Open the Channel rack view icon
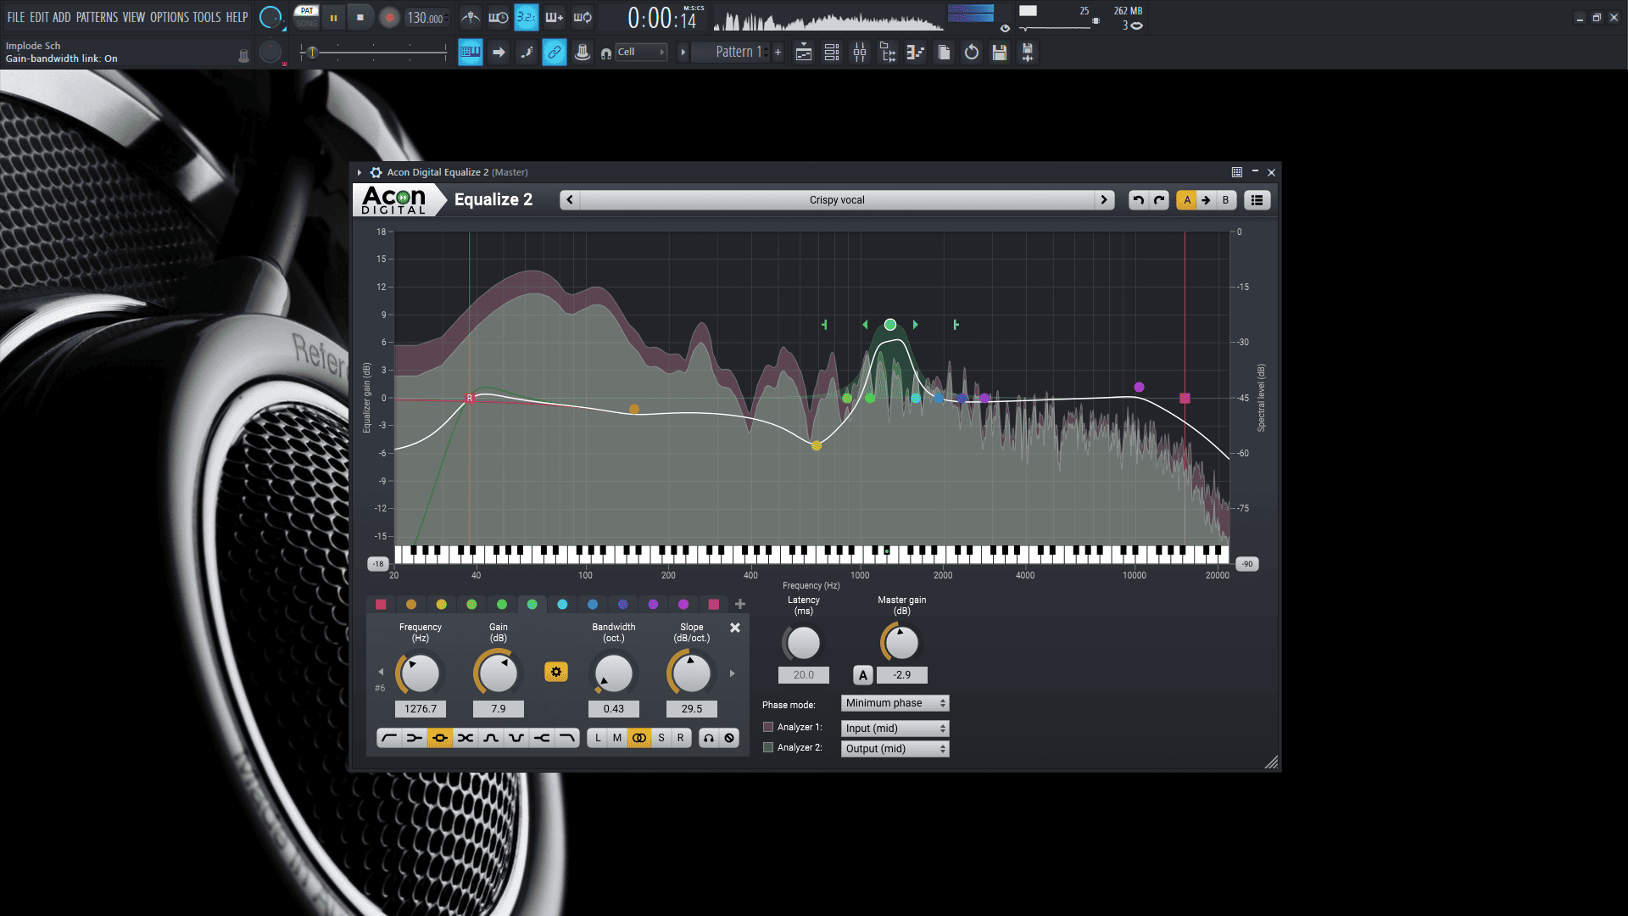 click(832, 53)
